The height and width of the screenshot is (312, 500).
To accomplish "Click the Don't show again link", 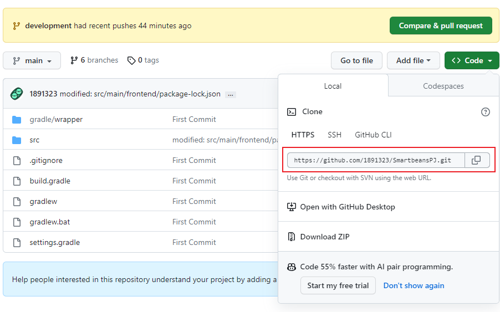I will pyautogui.click(x=414, y=285).
